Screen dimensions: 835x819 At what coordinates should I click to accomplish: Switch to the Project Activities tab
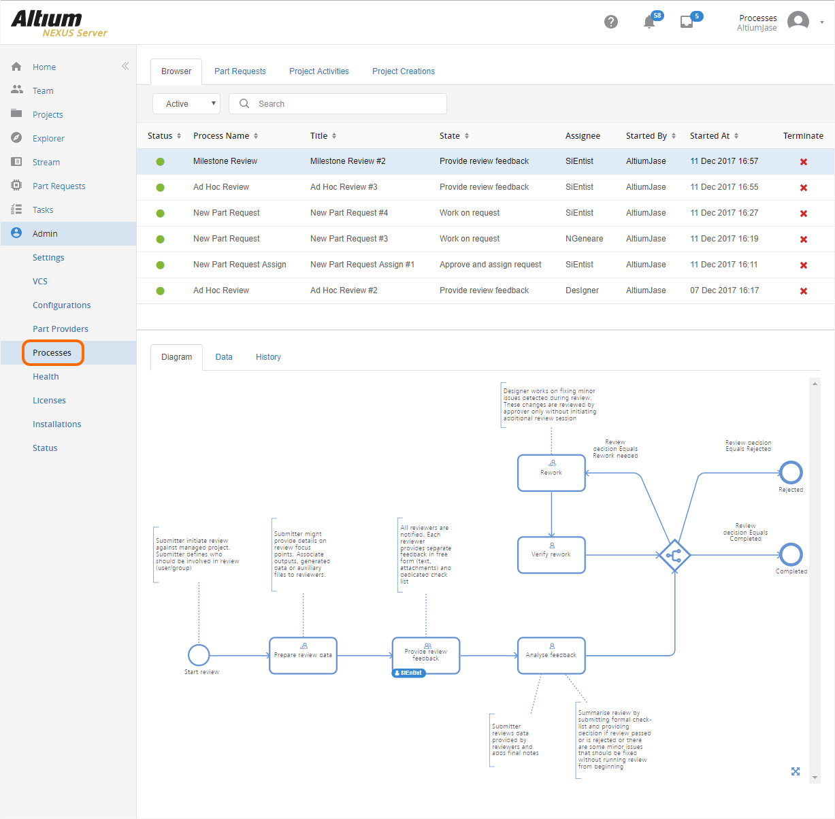pos(318,71)
